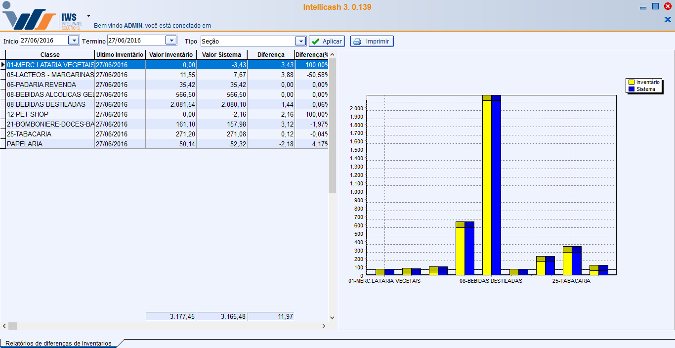675x348 pixels.
Task: Close the Intellicash window
Action: tap(668, 6)
